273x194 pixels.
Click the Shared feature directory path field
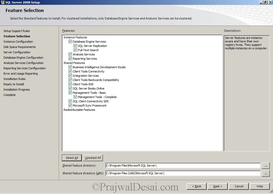183,166
